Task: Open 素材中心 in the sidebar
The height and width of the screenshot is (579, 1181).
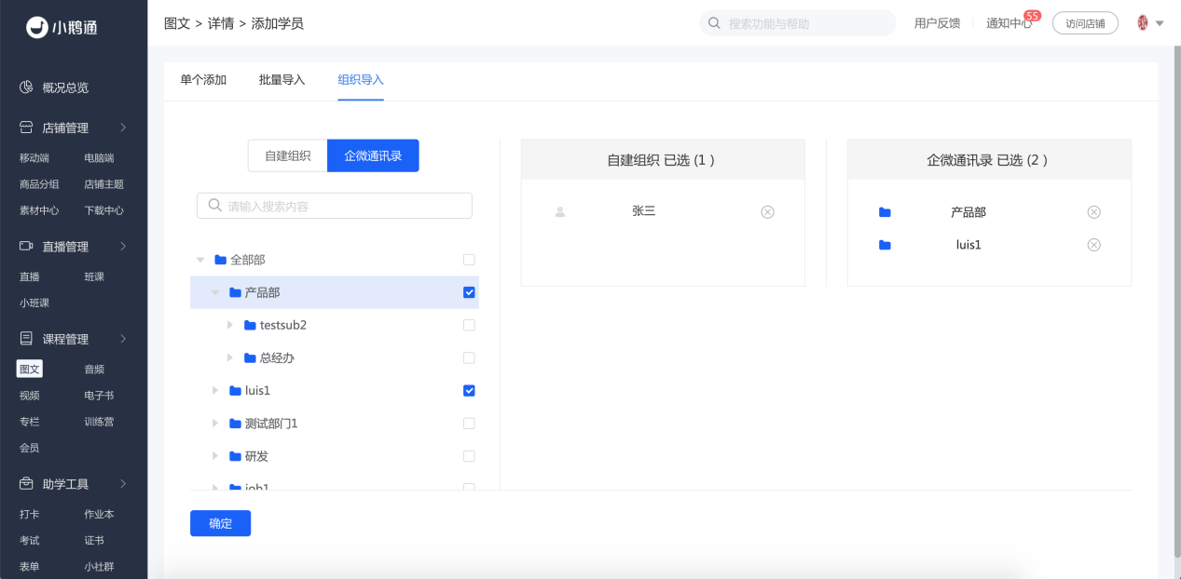Action: click(39, 210)
